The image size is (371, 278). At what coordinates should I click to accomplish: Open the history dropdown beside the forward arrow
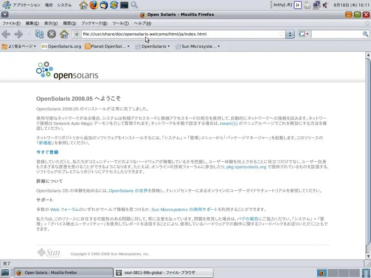[x=29, y=34]
